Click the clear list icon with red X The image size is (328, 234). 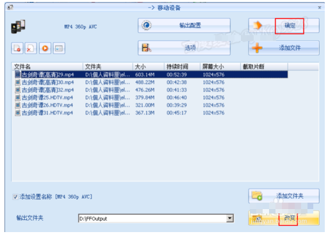[31, 48]
